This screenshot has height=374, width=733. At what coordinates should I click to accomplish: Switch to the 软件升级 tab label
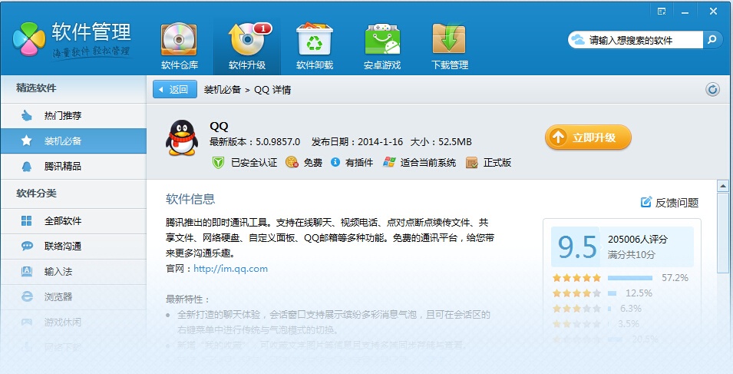click(x=247, y=65)
